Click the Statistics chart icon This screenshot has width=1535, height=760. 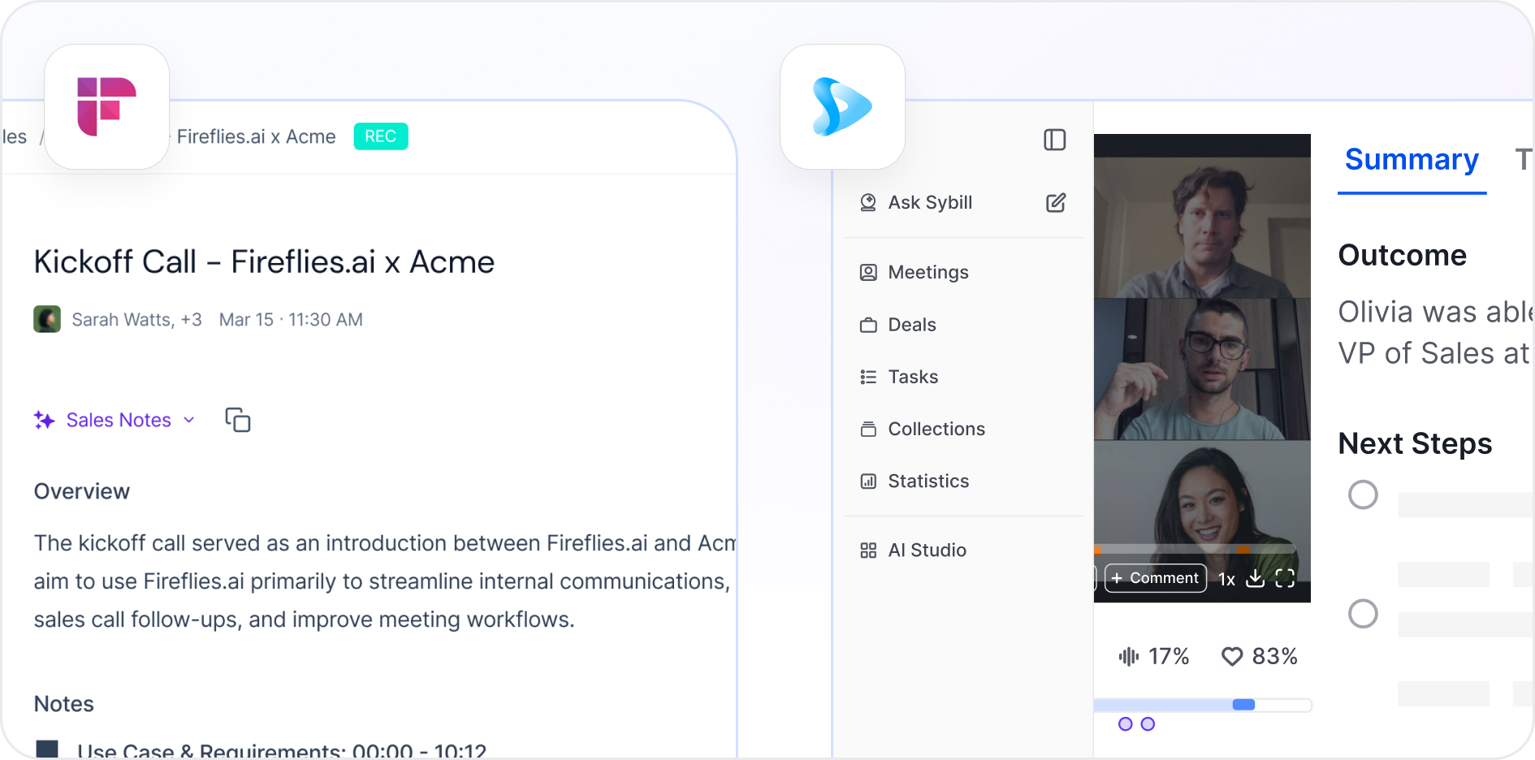point(868,481)
